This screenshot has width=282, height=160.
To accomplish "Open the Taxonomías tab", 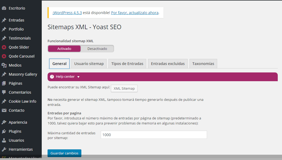I will click(x=203, y=64).
